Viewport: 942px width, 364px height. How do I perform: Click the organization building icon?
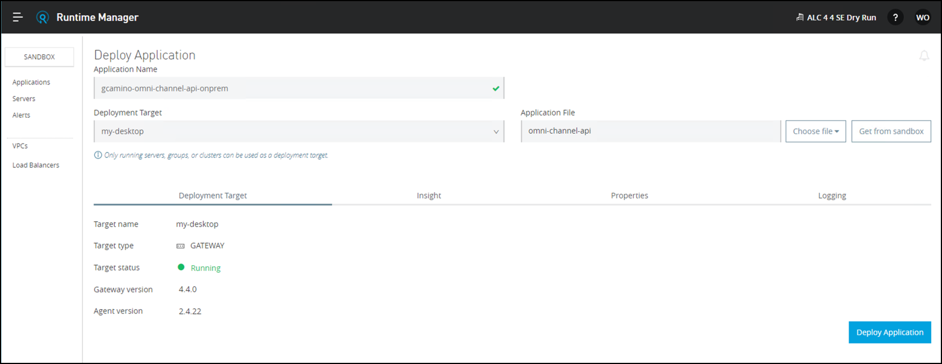800,18
